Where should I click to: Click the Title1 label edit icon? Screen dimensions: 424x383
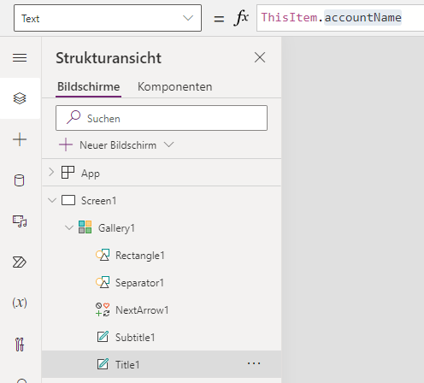pyautogui.click(x=103, y=364)
